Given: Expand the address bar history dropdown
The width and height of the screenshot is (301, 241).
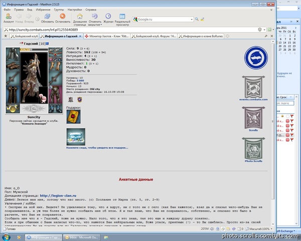Looking at the screenshot, I should point(264,30).
